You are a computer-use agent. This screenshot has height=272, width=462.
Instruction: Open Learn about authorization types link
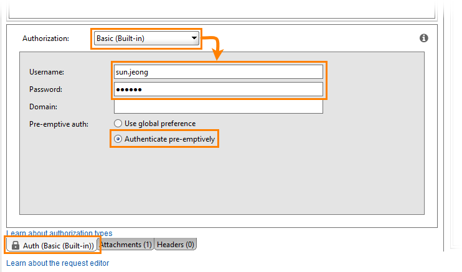click(59, 233)
